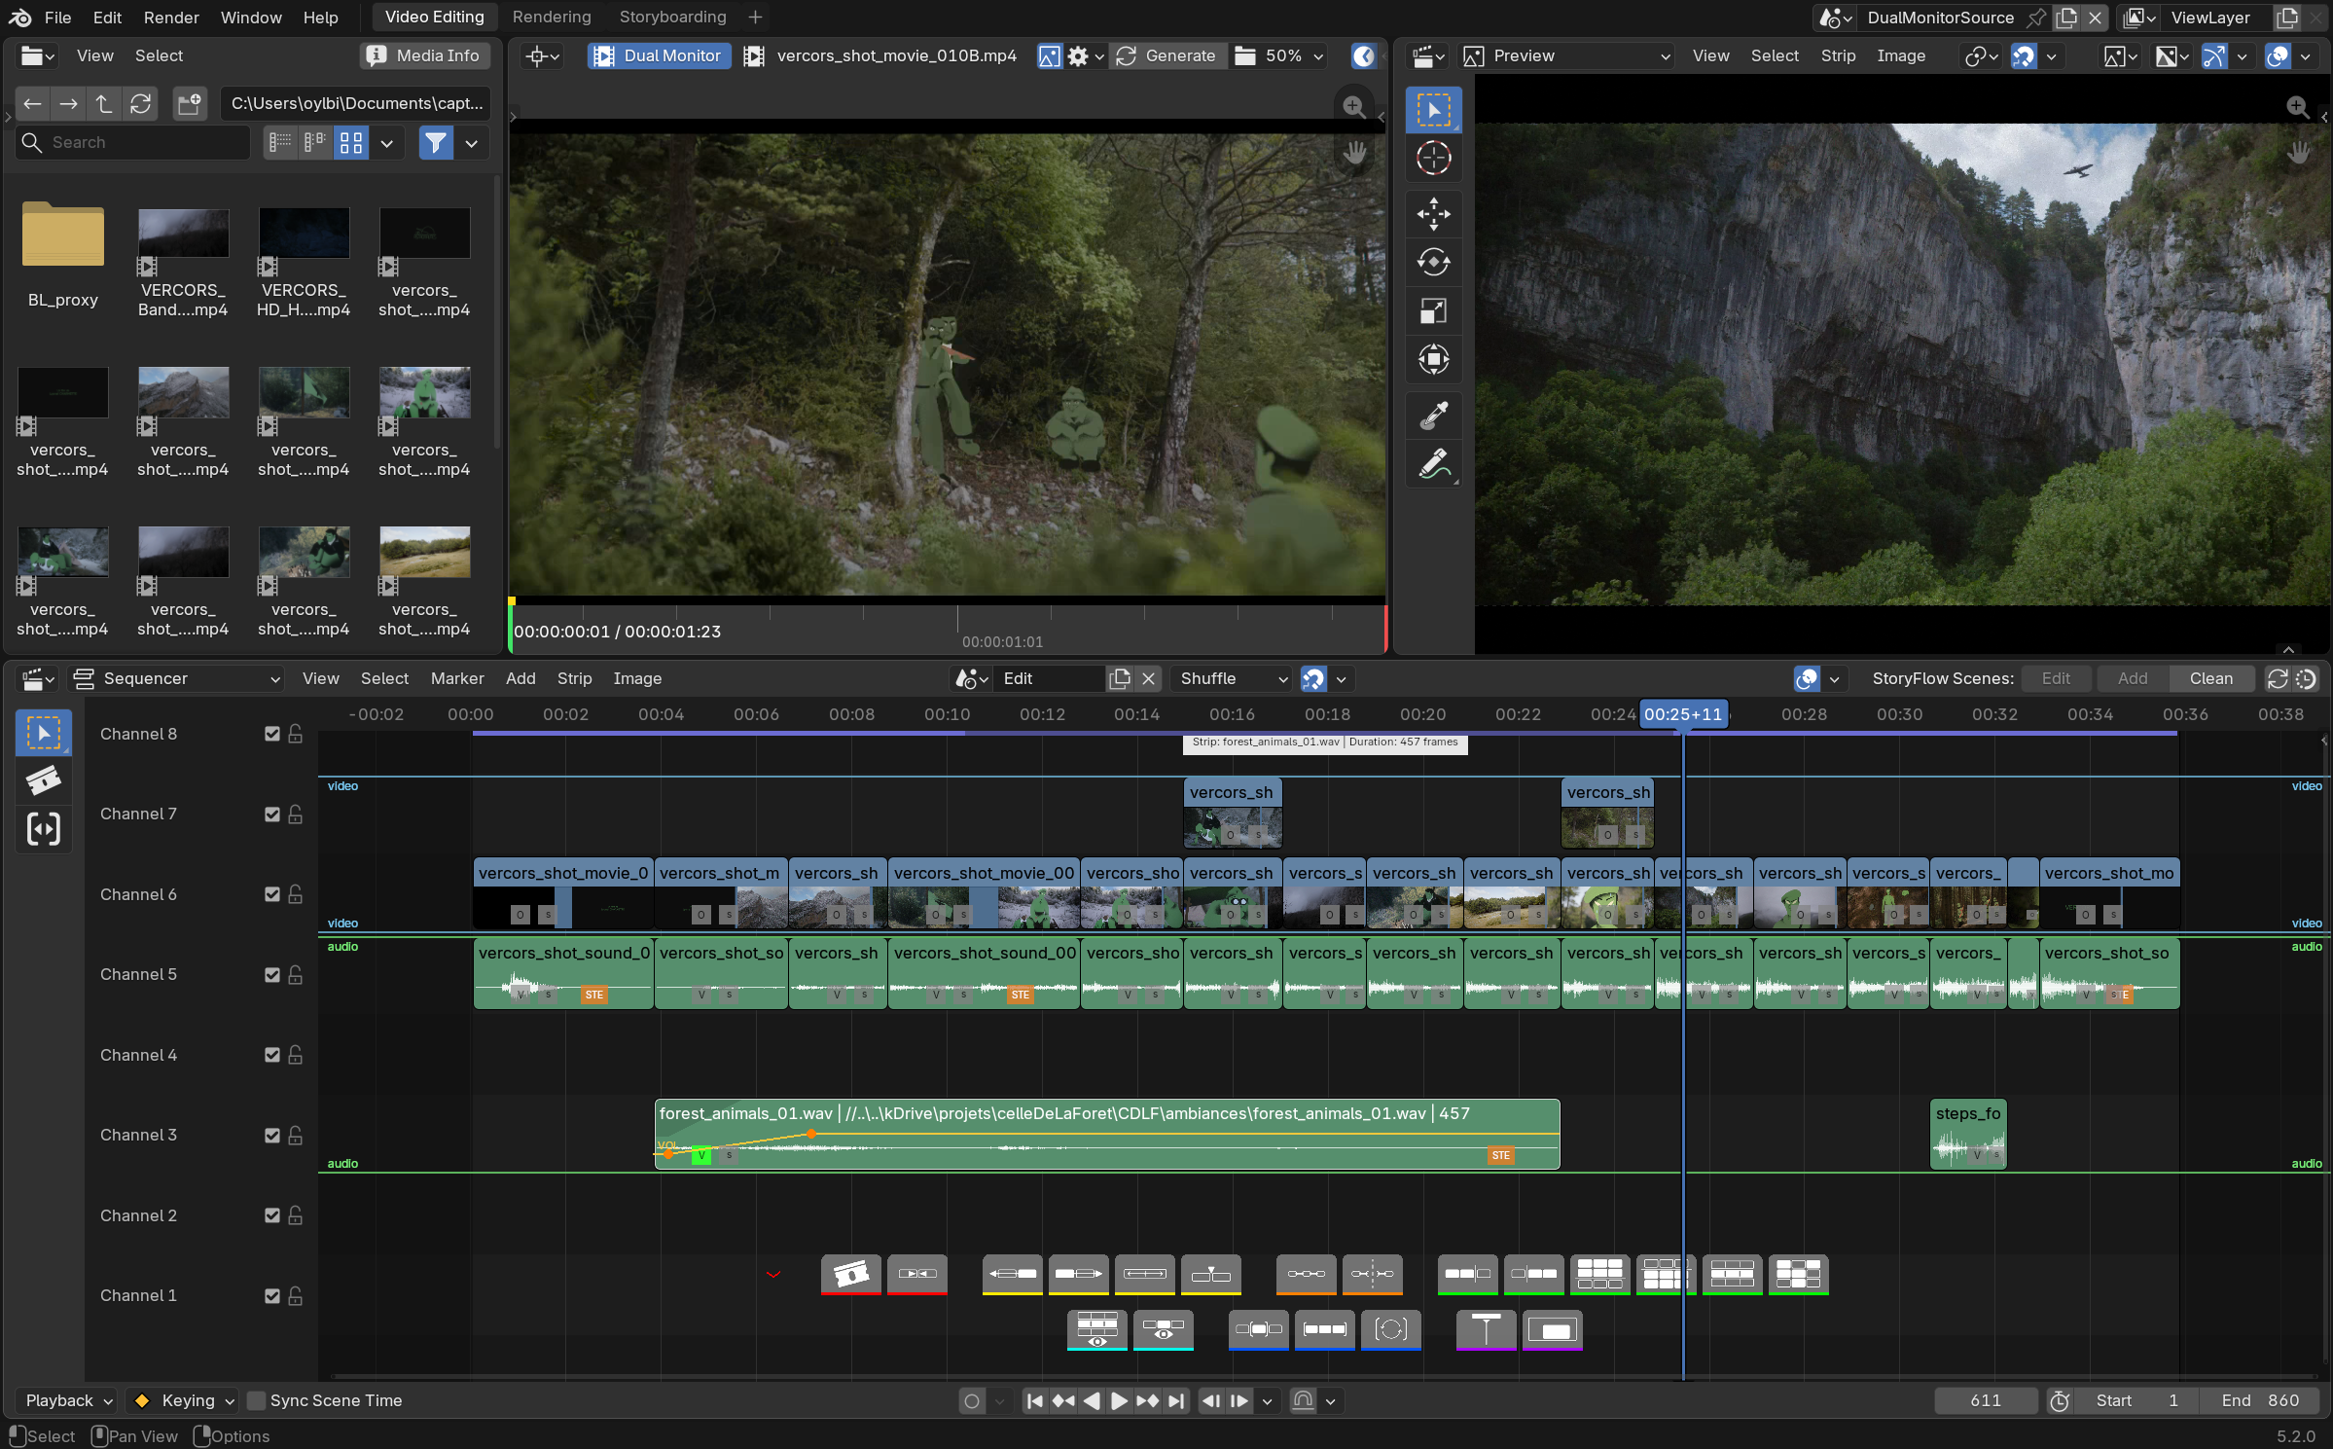Create a new folder in file browser

pyautogui.click(x=190, y=103)
